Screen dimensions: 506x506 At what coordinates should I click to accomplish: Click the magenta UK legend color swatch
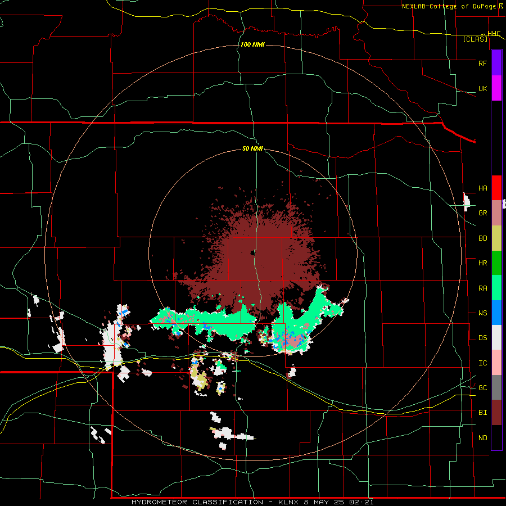pos(496,88)
